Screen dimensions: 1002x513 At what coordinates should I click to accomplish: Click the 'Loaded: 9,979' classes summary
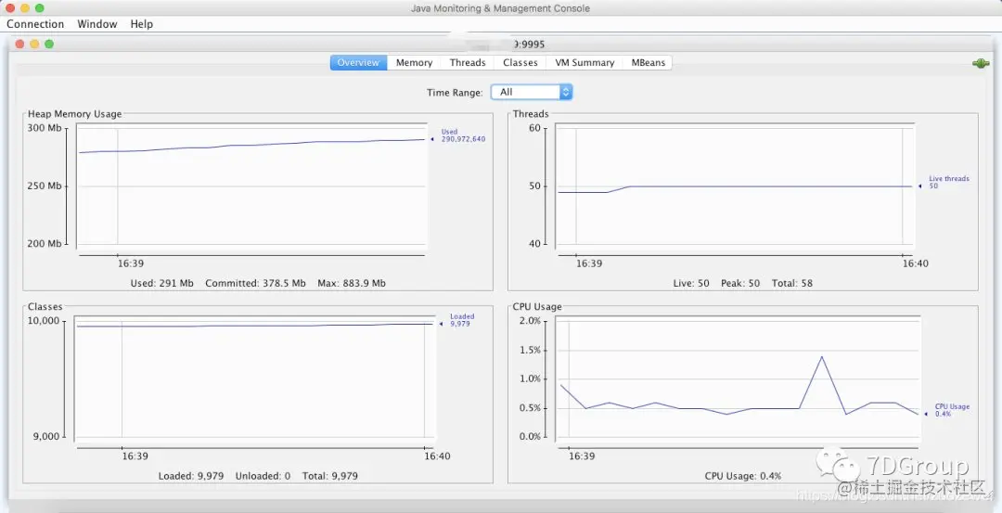pos(191,476)
